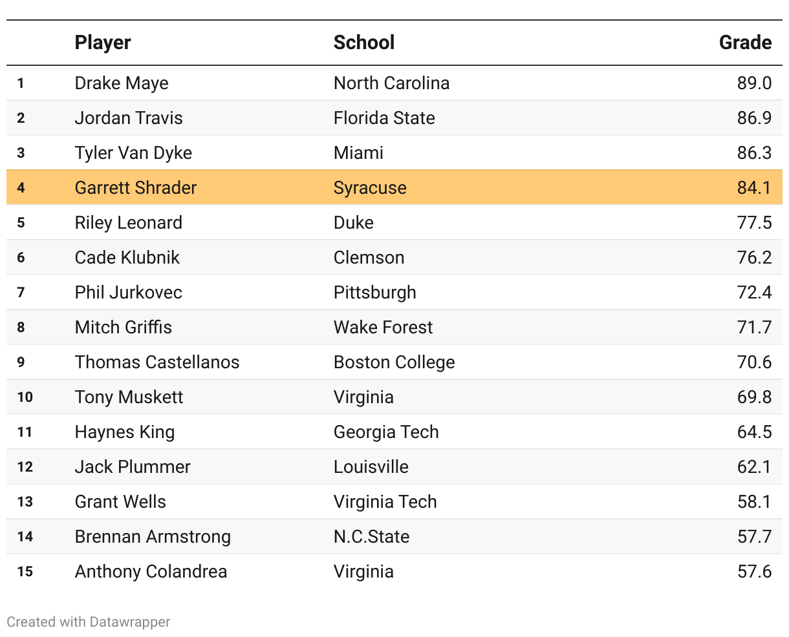Screen dimensions: 789x637
Task: Click Anthony Colandrea's 57.6 grade
Action: click(x=754, y=572)
